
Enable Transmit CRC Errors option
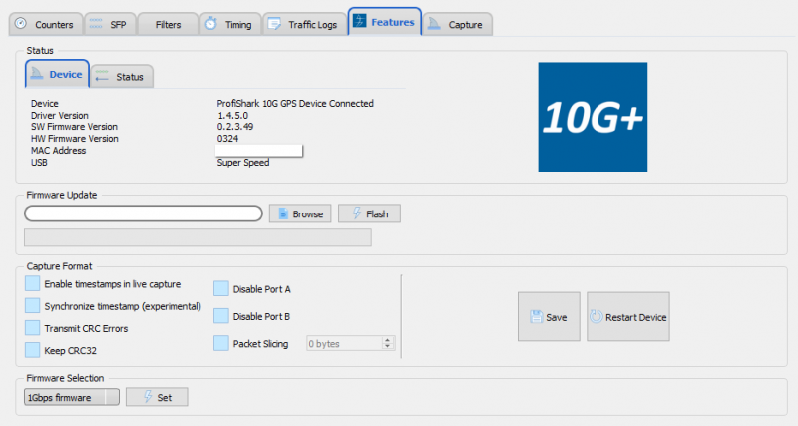(33, 327)
